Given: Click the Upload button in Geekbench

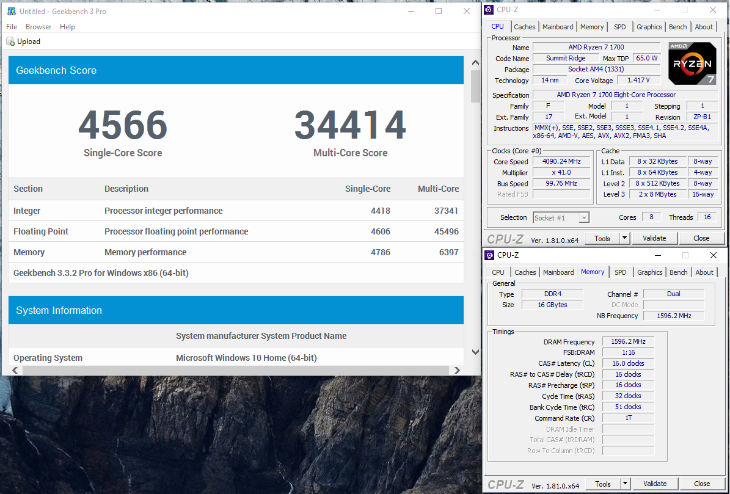Looking at the screenshot, I should tap(23, 42).
